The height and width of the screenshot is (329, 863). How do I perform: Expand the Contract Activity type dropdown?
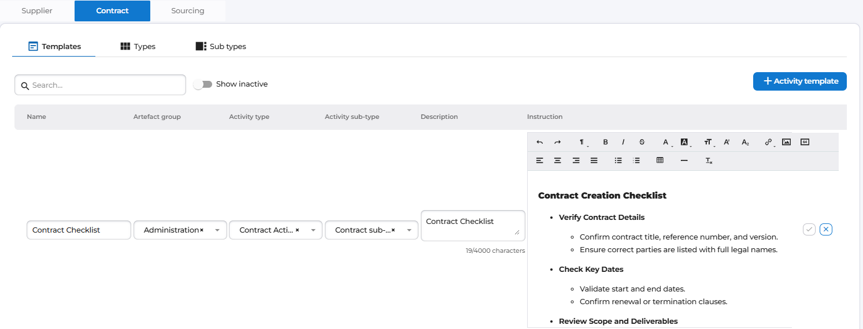pos(313,230)
